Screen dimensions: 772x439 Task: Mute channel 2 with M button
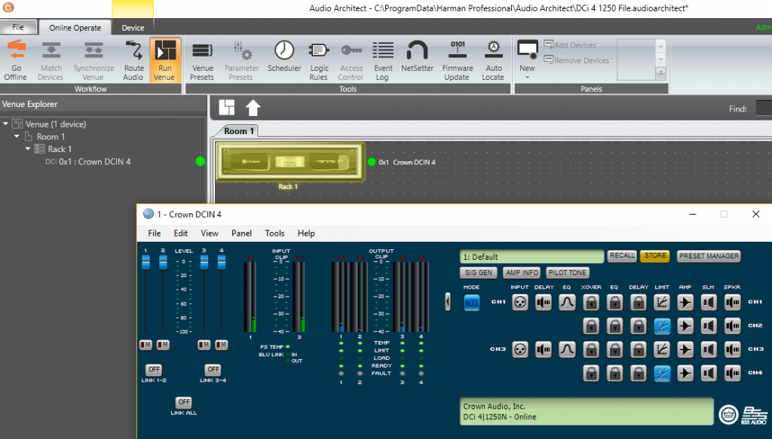[x=163, y=345]
